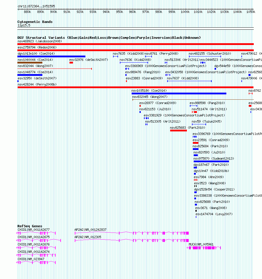The height and width of the screenshot is (279, 262).
Task: Open CHID1|NM_001142677 gene label
Action: [x=34, y=230]
